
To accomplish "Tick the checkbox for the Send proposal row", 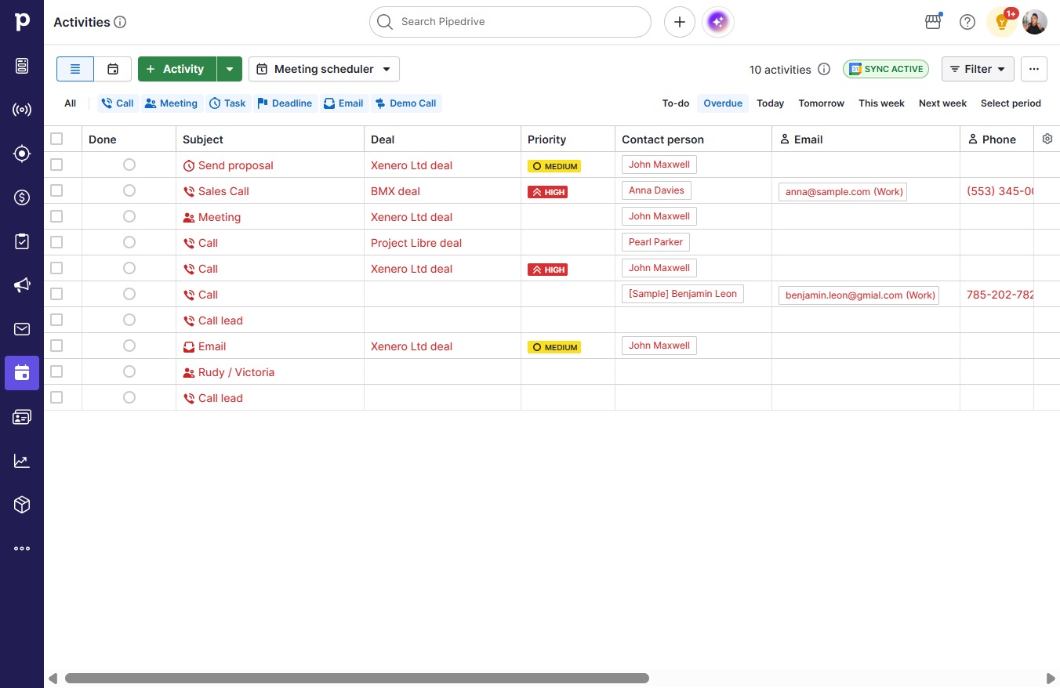I will 56,165.
